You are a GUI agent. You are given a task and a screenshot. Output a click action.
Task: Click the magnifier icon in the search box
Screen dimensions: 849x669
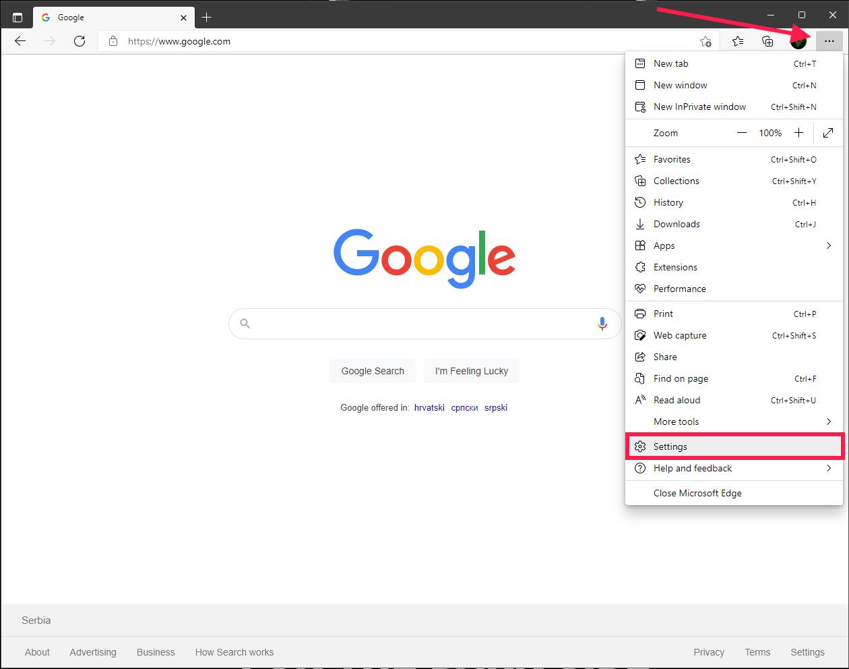pos(245,324)
